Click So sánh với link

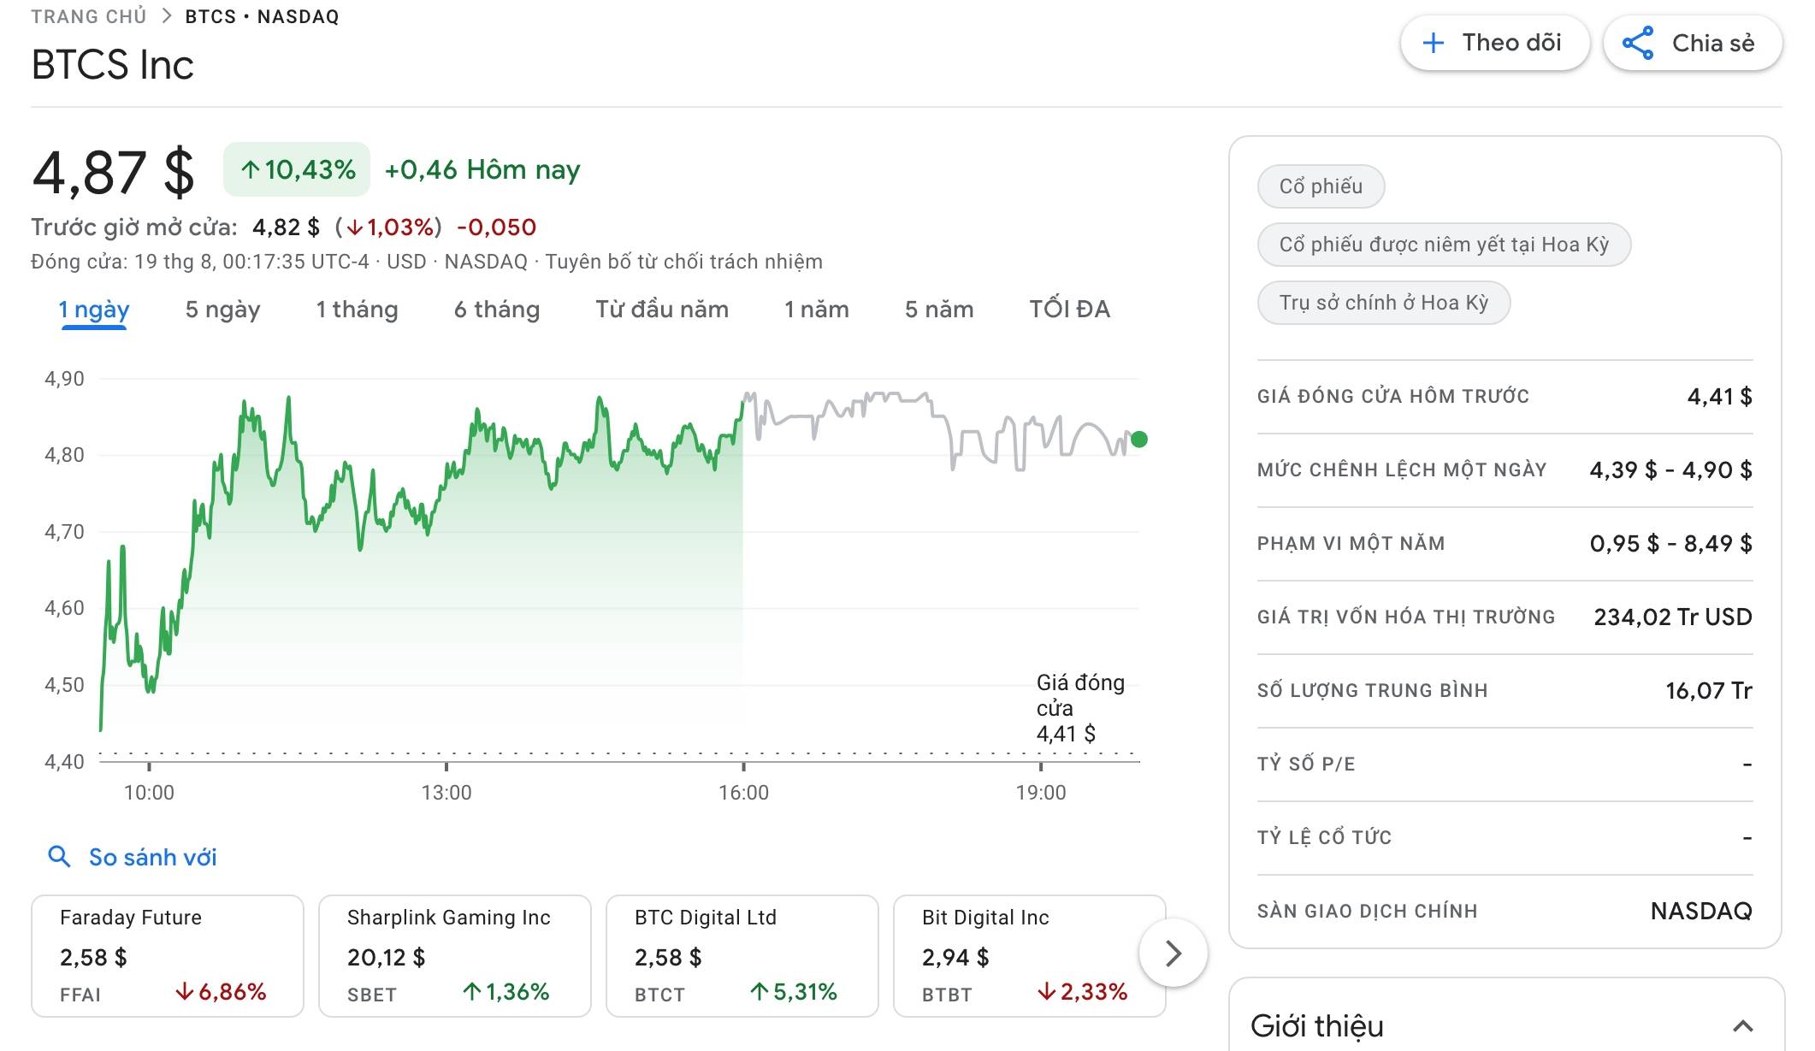[153, 857]
